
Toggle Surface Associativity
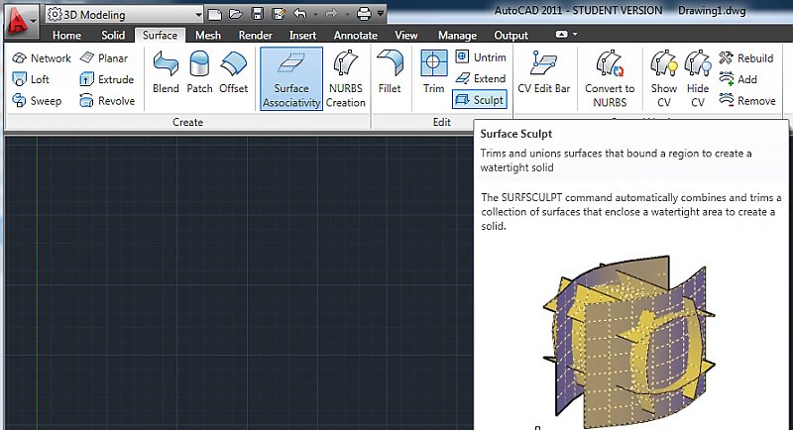(x=291, y=79)
